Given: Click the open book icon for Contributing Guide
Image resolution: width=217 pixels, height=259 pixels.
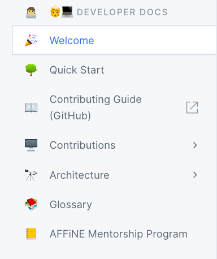Looking at the screenshot, I should 31,107.
